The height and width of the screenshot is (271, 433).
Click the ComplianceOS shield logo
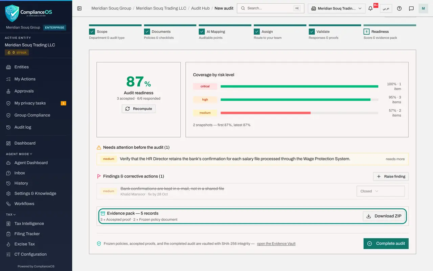point(12,13)
